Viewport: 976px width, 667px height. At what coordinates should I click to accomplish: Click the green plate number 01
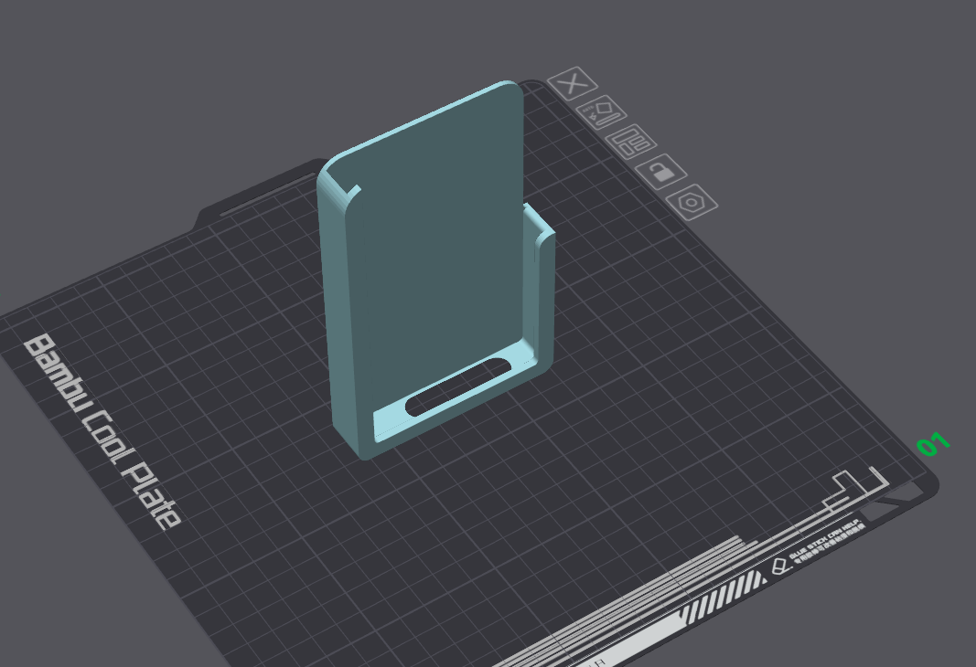click(x=932, y=443)
